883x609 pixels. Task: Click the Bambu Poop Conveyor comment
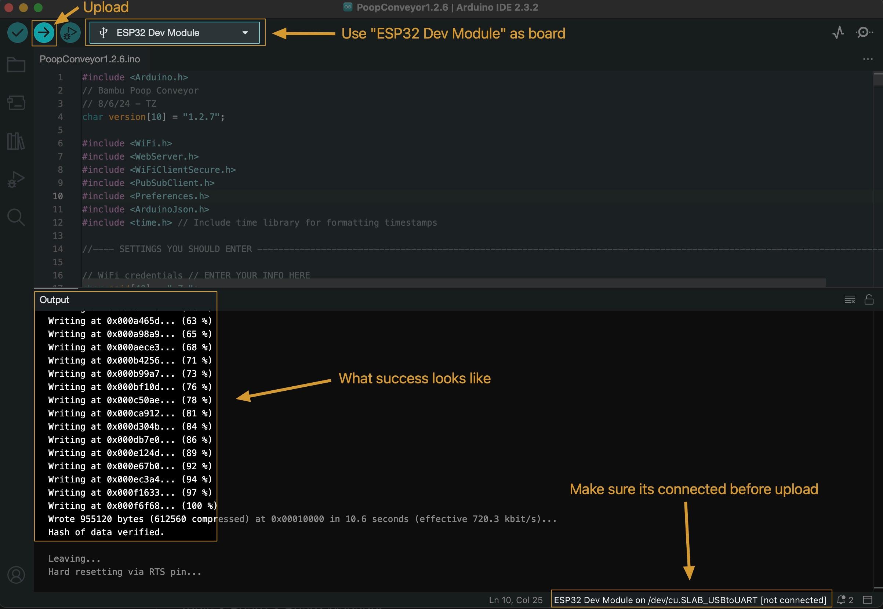click(141, 91)
